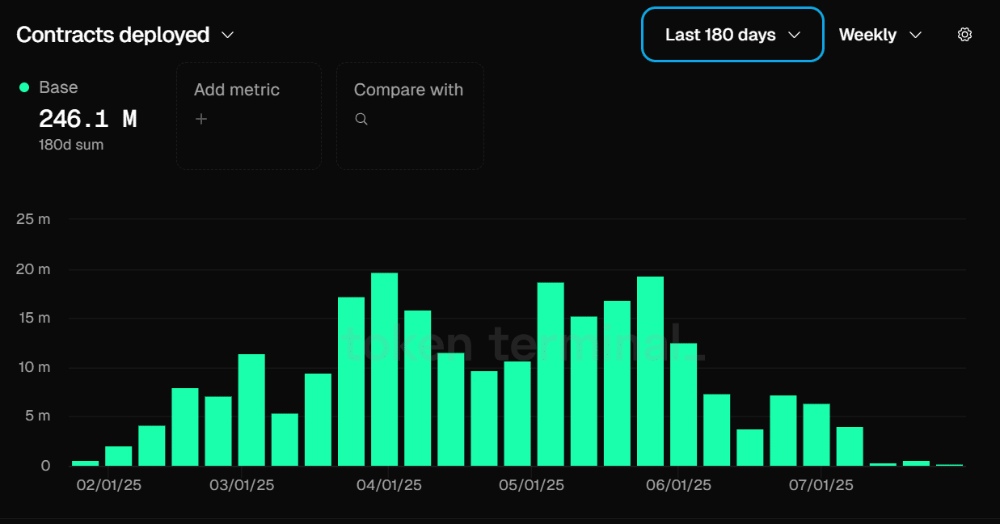Click the Compare with card
This screenshot has width=1000, height=524.
click(410, 116)
